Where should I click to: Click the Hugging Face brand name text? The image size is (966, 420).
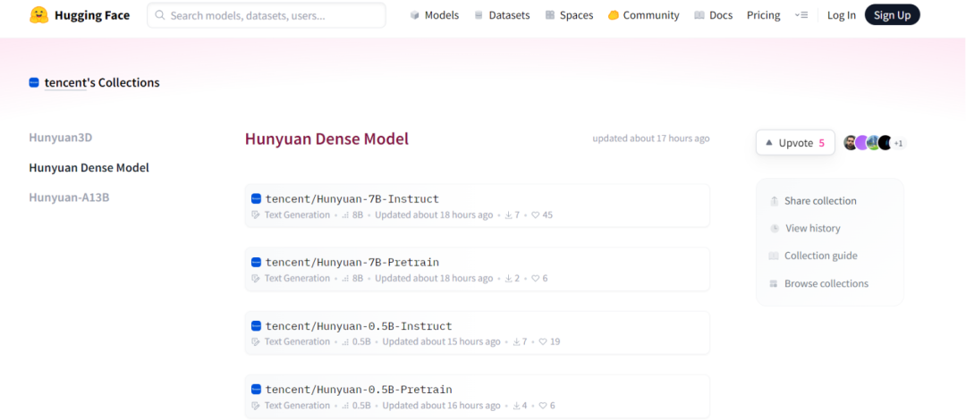click(x=92, y=15)
